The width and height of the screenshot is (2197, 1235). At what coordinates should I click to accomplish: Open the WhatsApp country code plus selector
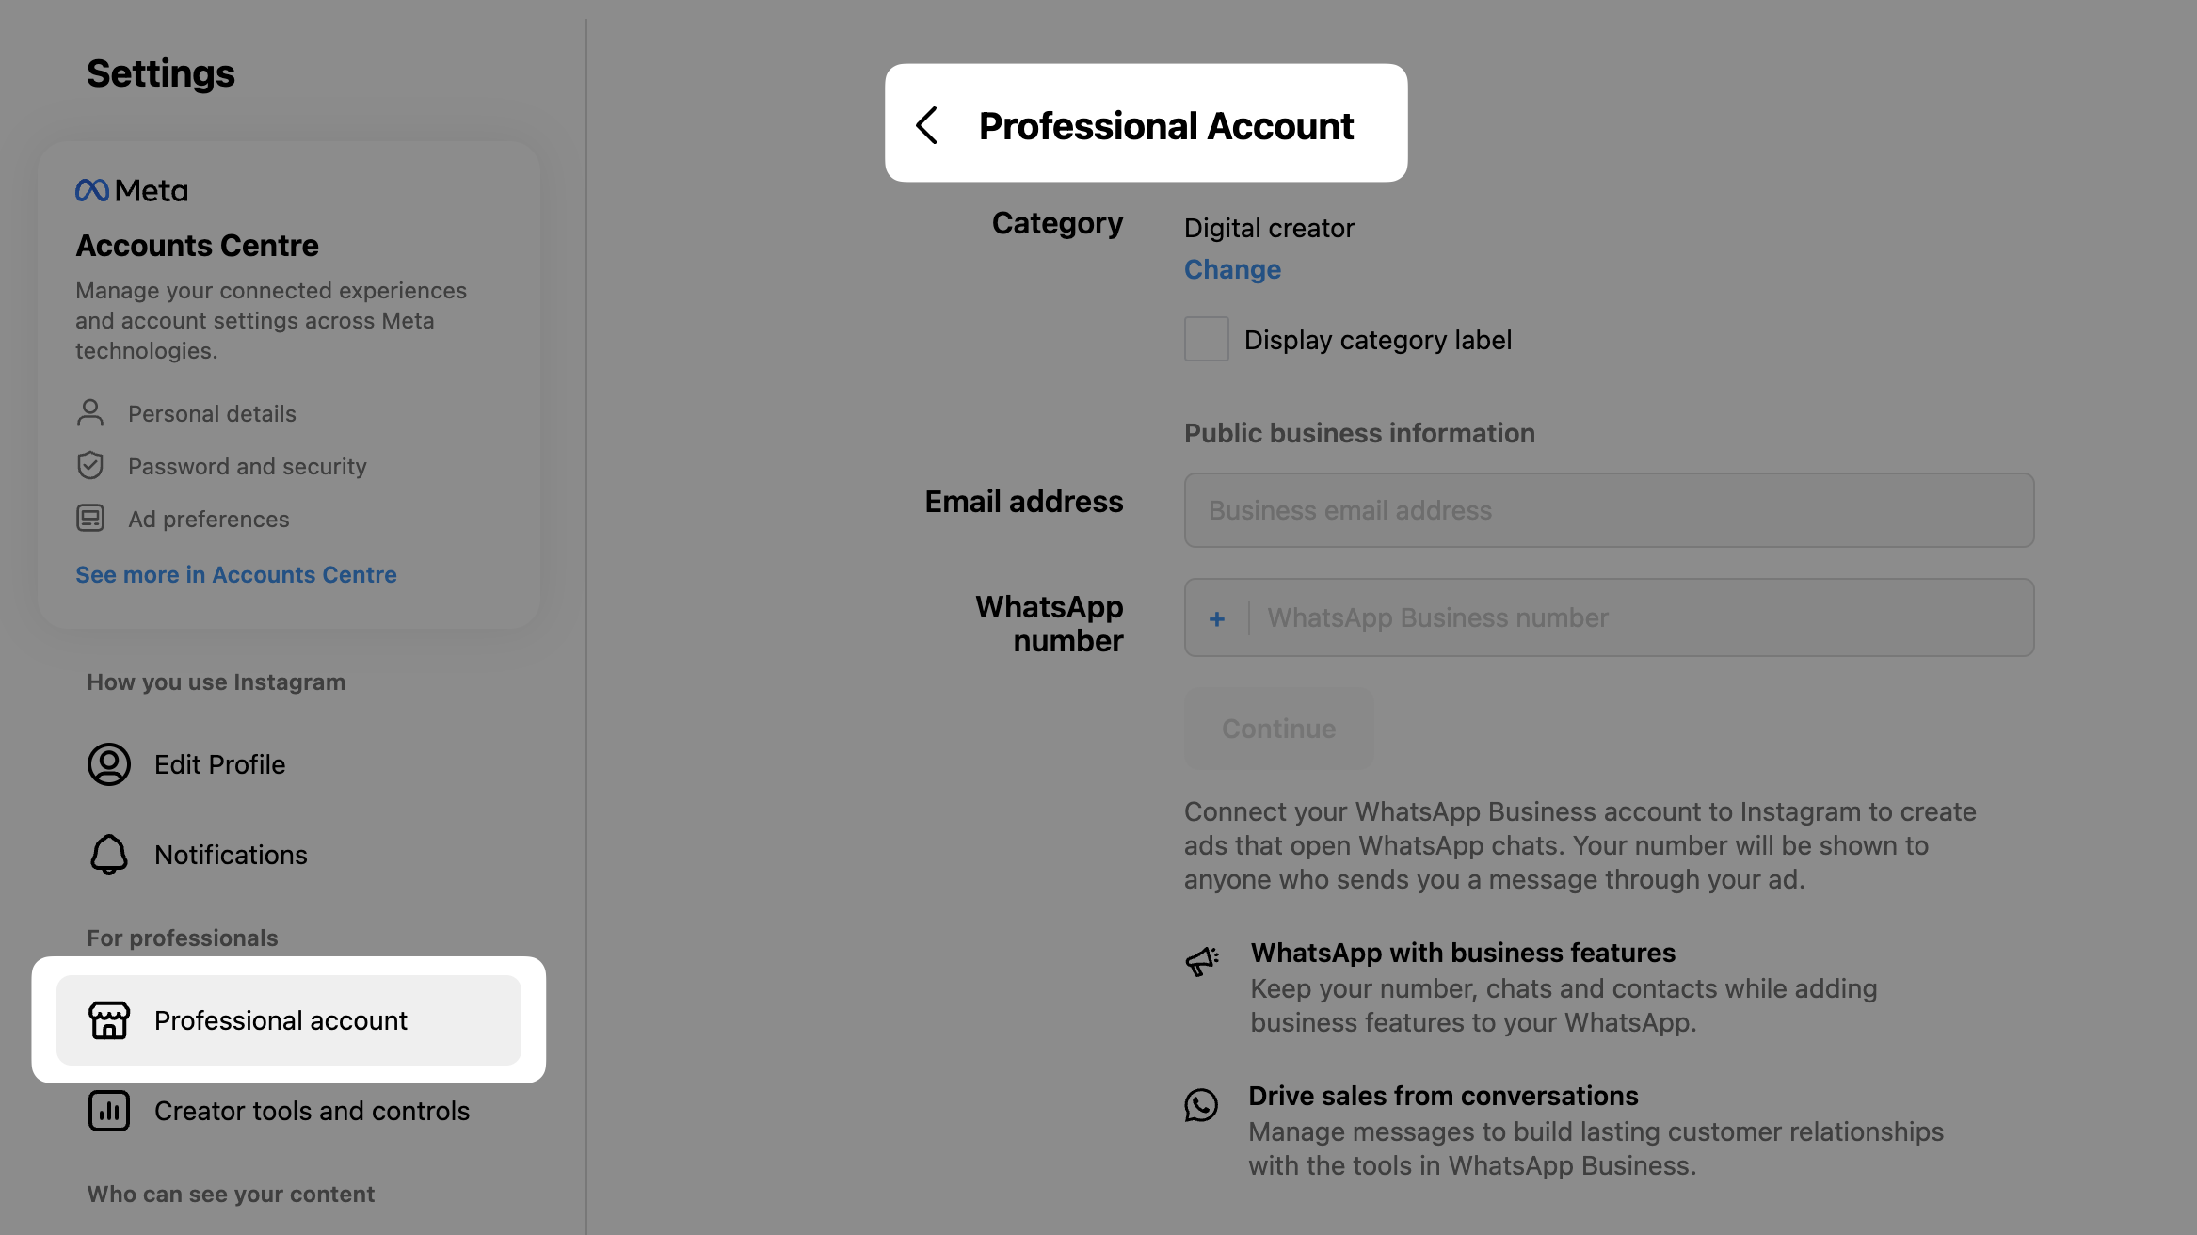[1217, 618]
